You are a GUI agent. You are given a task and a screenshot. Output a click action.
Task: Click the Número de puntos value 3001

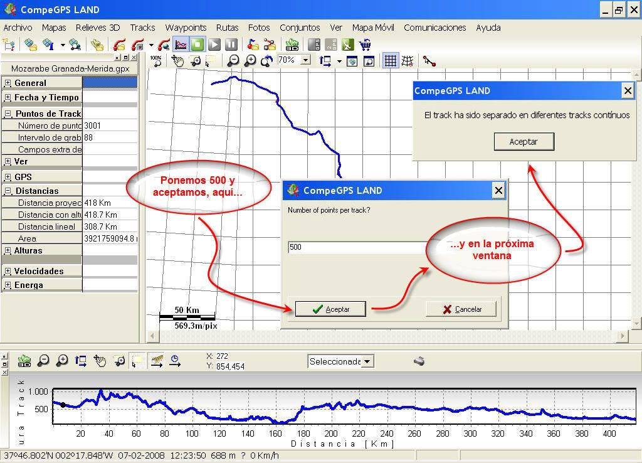click(x=110, y=125)
